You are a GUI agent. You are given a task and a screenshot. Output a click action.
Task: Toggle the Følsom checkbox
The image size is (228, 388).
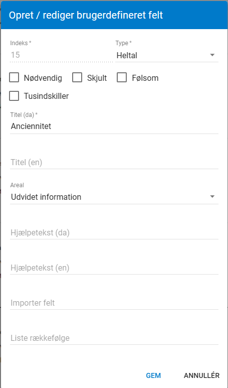122,77
